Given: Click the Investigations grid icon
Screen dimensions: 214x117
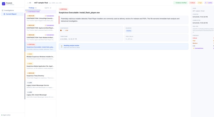Looking at the screenshot, I should tap(3, 10).
